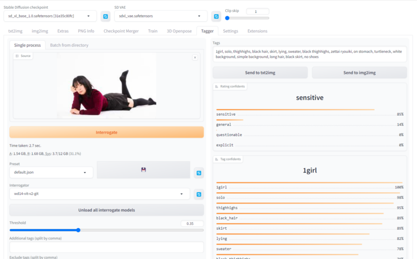Click the Rating confidents chart icon
Image resolution: width=417 pixels, height=259 pixels.
coord(217,86)
